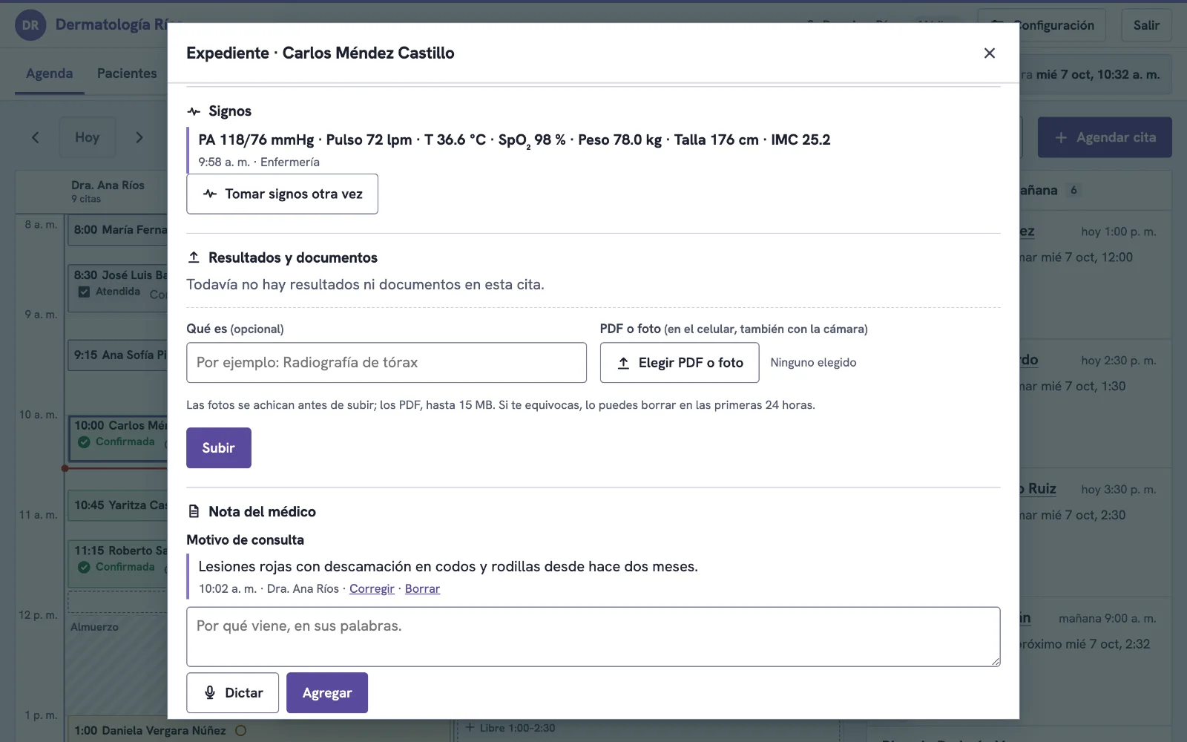The width and height of the screenshot is (1187, 742).
Task: Click Tomar signos otra vez button
Action: (282, 194)
